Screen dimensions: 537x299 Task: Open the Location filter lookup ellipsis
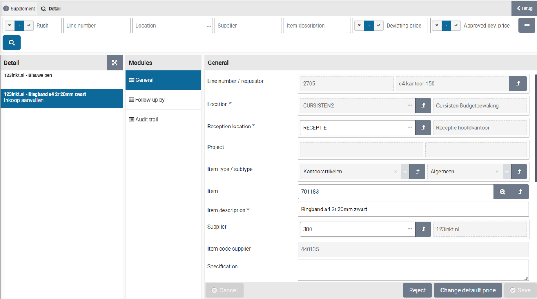pyautogui.click(x=209, y=26)
